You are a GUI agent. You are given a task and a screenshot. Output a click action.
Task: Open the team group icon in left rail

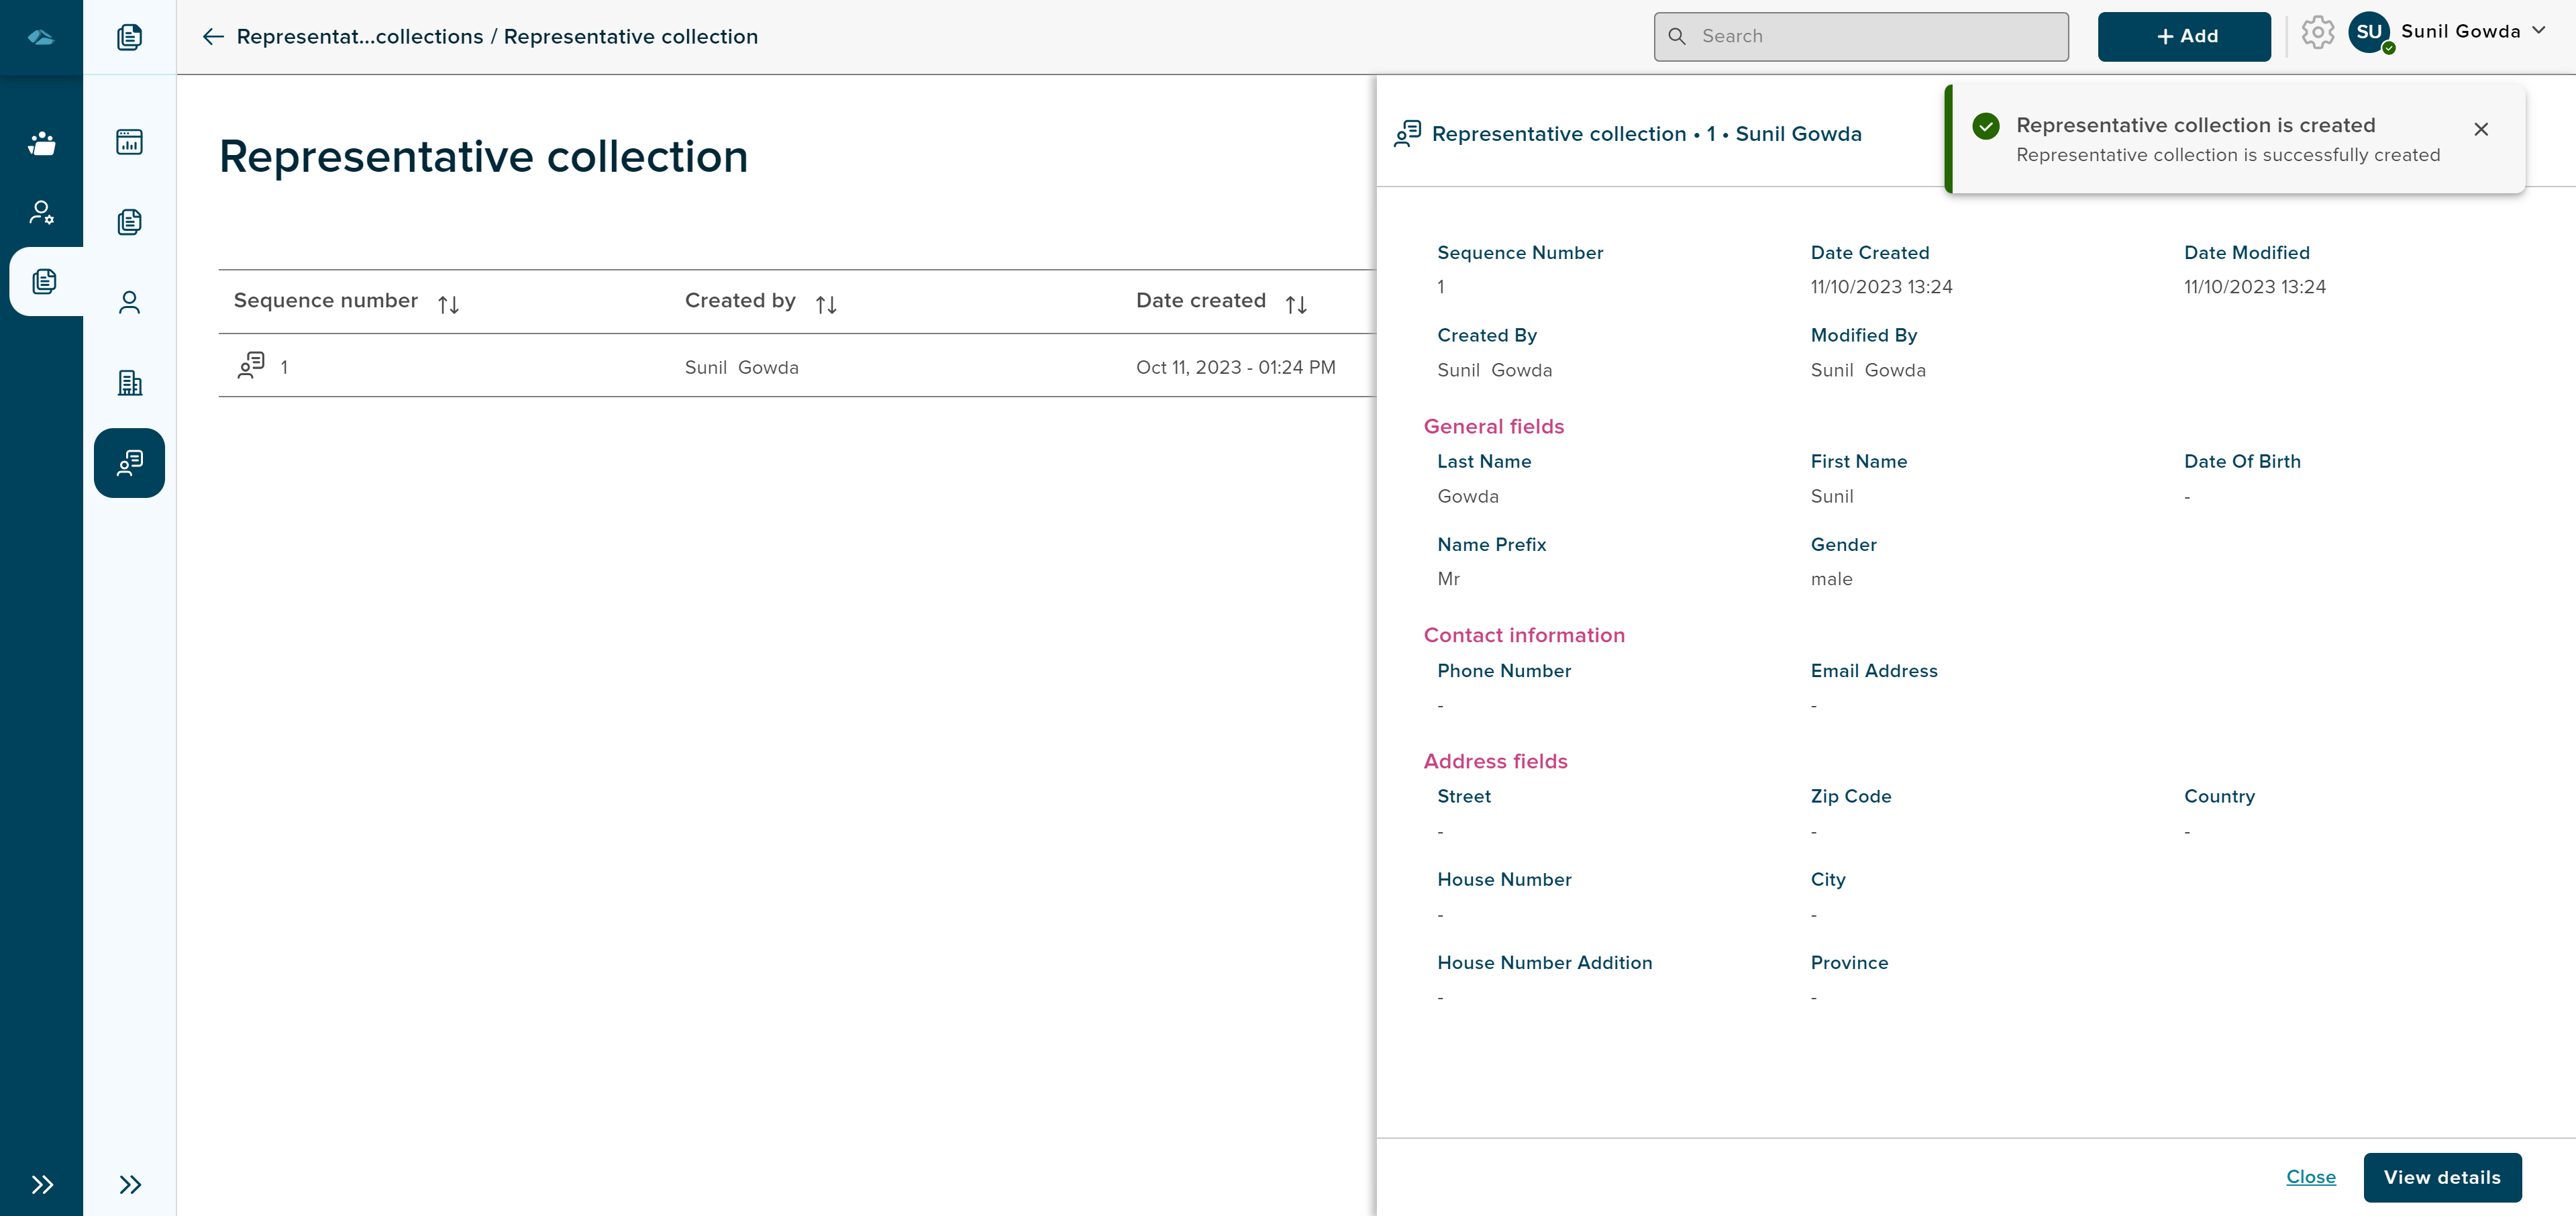click(41, 143)
